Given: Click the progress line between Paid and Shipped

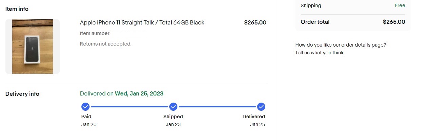Looking at the screenshot, I should click(x=129, y=107).
